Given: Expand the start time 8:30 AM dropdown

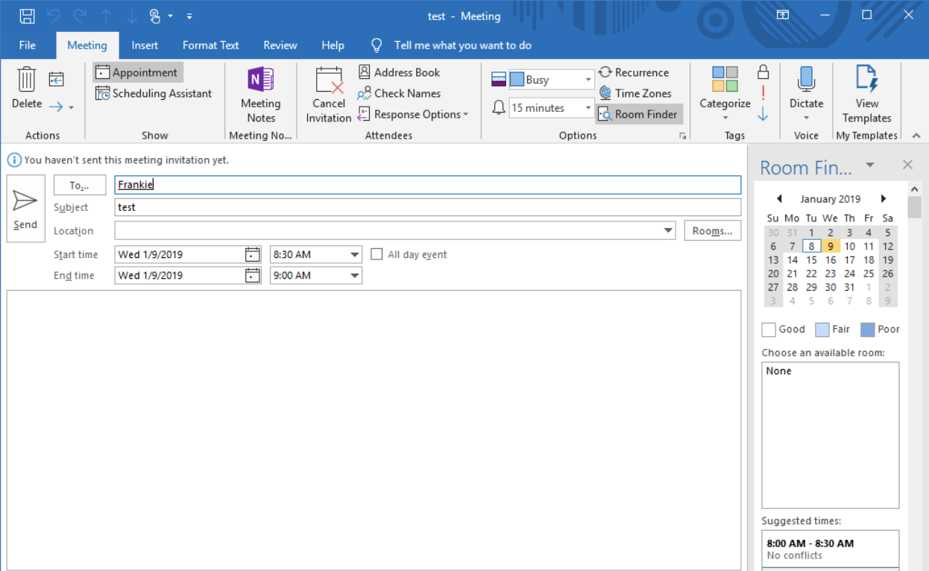Looking at the screenshot, I should click(355, 254).
